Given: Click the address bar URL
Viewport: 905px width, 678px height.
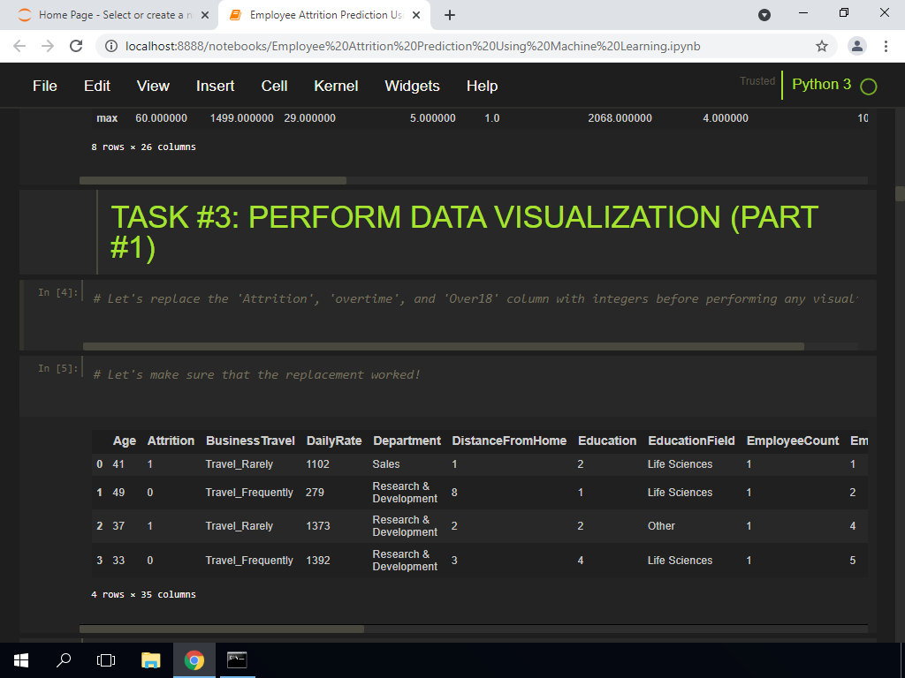Looking at the screenshot, I should click(x=413, y=46).
